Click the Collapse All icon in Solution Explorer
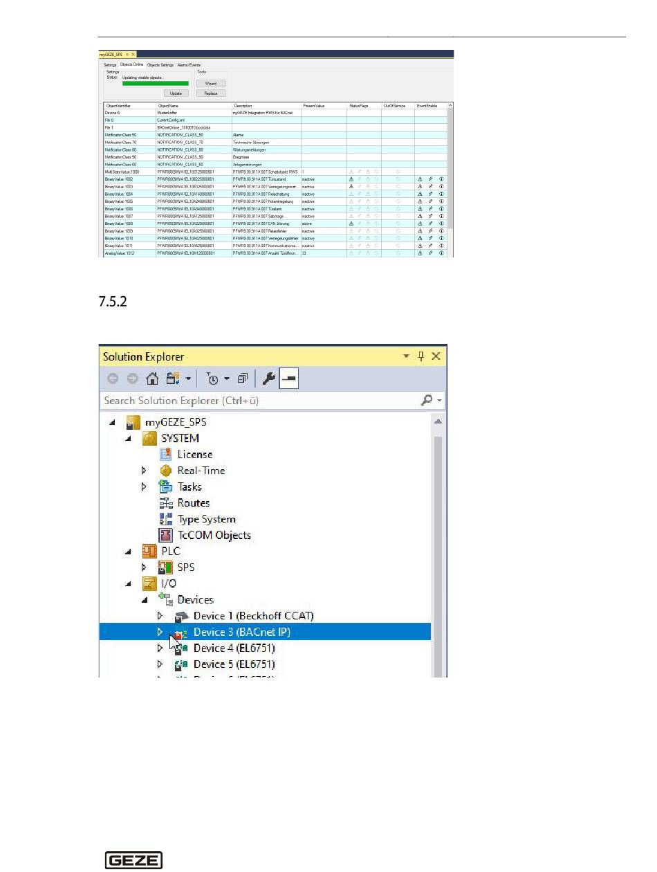This screenshot has height=872, width=657. (x=243, y=379)
